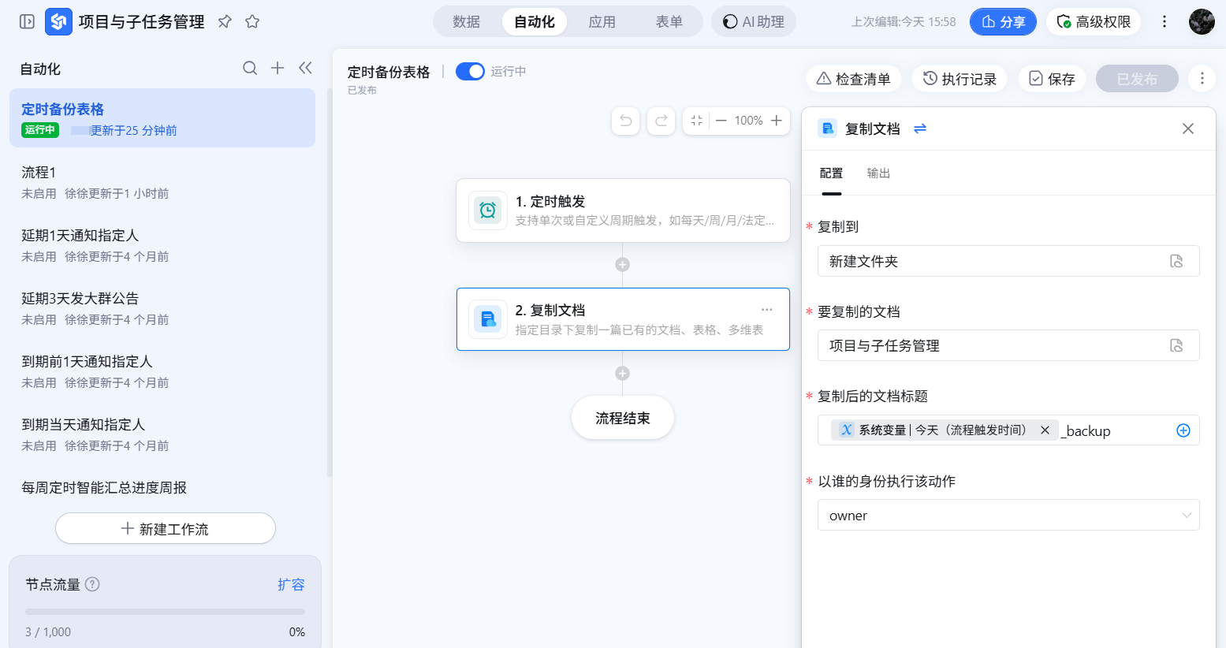Click the plus icon to insert variable in title
This screenshot has height=648, width=1226.
click(x=1183, y=430)
